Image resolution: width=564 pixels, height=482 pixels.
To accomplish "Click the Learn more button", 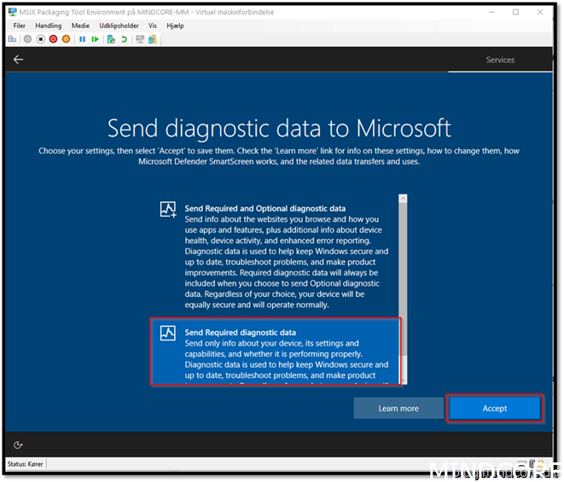I will click(398, 409).
